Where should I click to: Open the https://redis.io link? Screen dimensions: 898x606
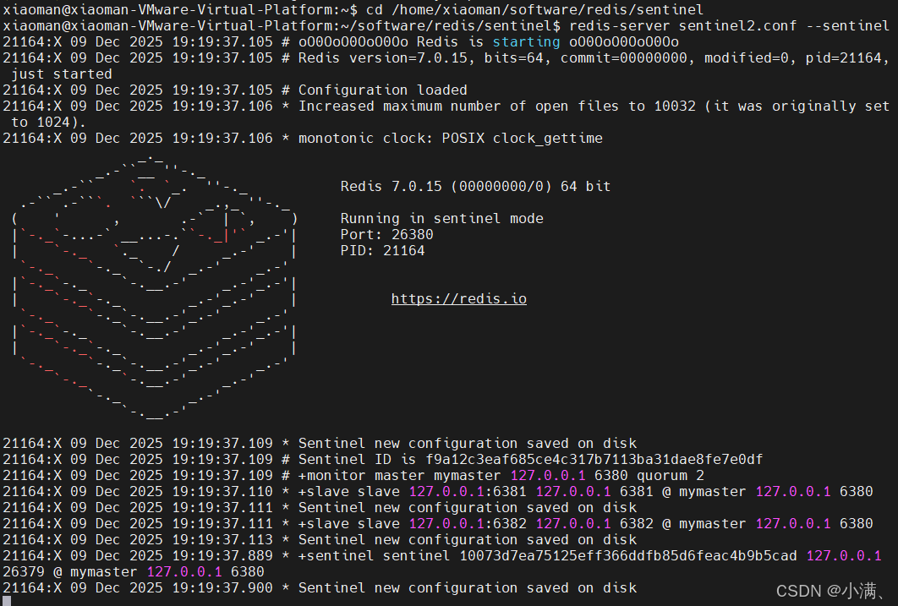point(459,298)
